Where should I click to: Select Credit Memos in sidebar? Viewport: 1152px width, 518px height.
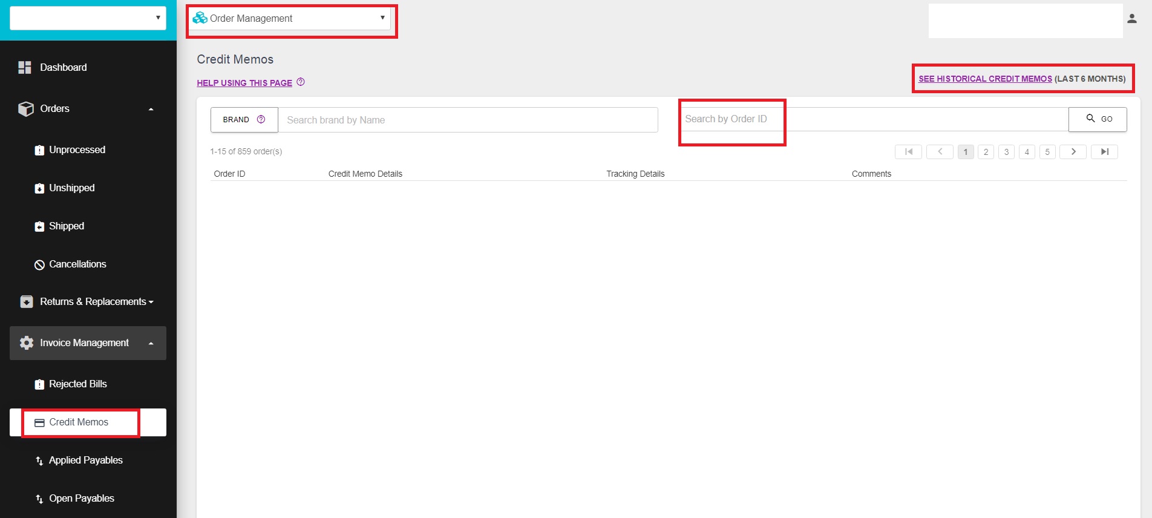[88, 422]
